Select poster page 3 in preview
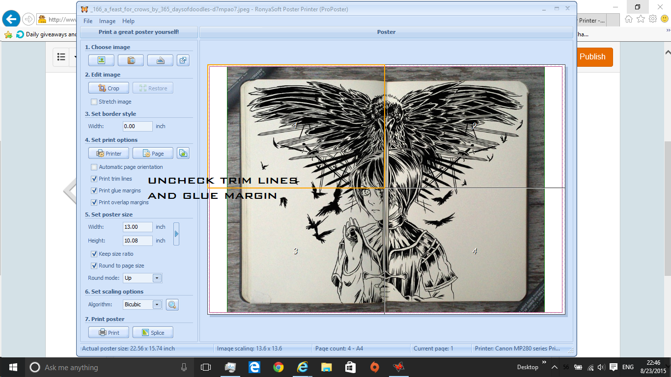 [295, 251]
